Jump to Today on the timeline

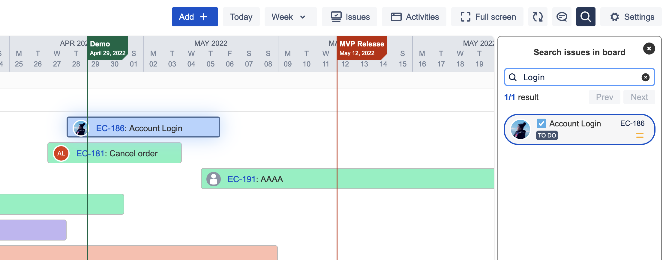tap(241, 17)
